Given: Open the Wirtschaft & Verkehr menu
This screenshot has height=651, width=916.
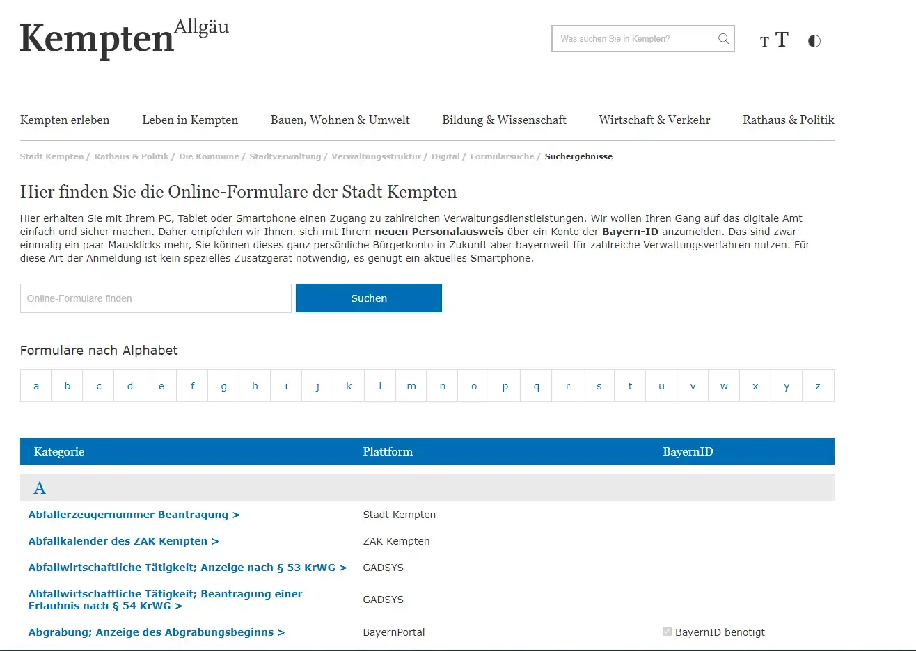Looking at the screenshot, I should [654, 120].
